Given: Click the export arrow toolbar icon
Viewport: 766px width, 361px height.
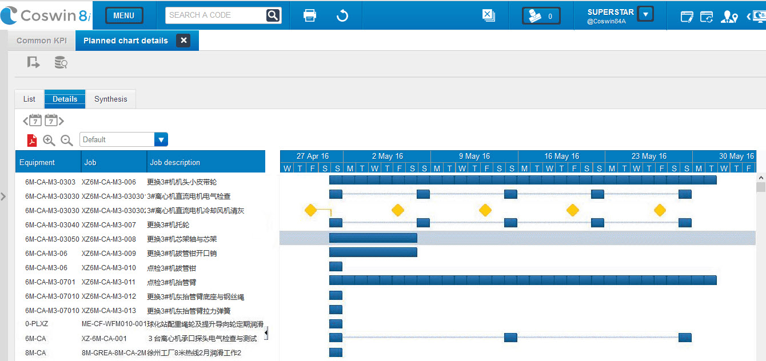Looking at the screenshot, I should [x=34, y=63].
